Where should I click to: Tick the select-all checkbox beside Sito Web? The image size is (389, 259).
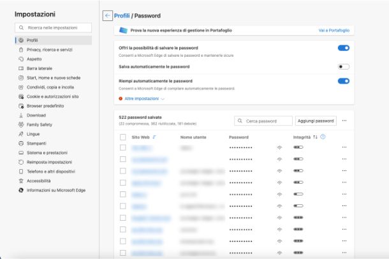[x=123, y=137]
